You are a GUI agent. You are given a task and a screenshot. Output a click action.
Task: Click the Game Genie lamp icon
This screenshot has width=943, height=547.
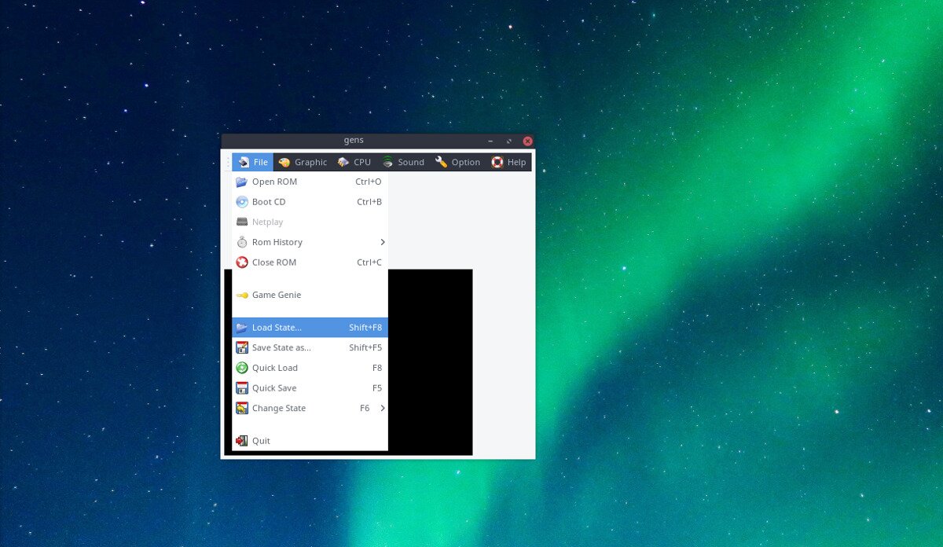click(242, 295)
